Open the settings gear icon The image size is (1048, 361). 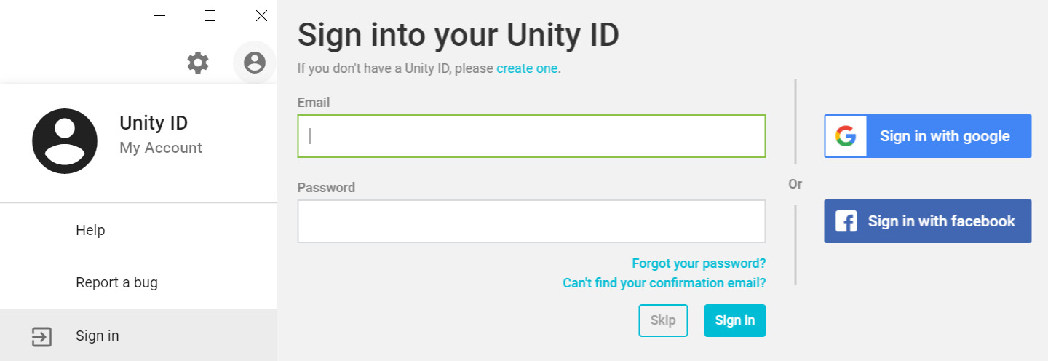tap(198, 63)
